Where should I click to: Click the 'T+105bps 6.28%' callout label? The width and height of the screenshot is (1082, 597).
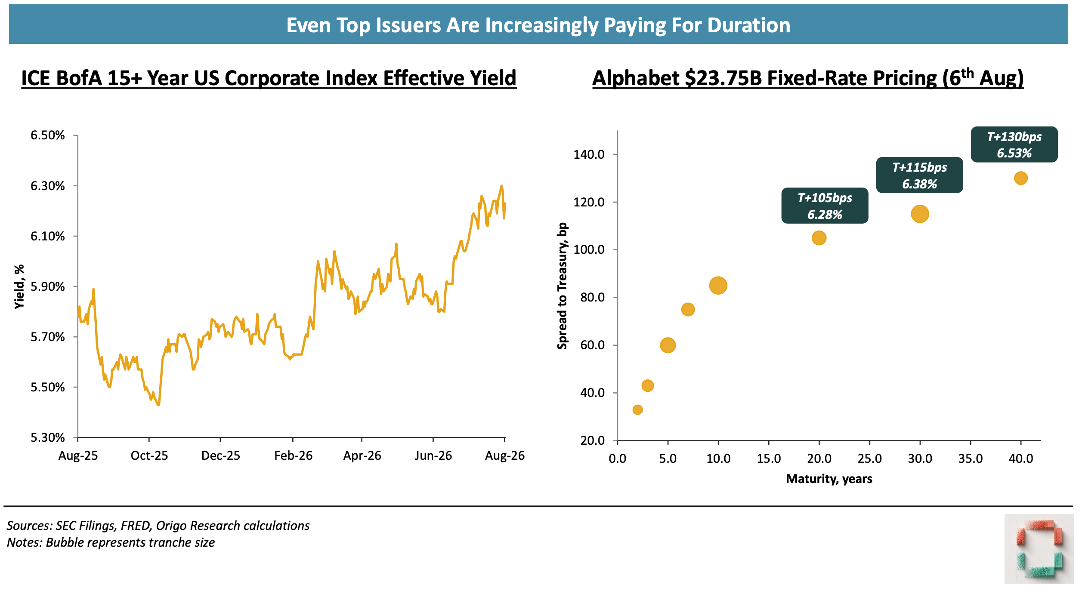click(825, 206)
